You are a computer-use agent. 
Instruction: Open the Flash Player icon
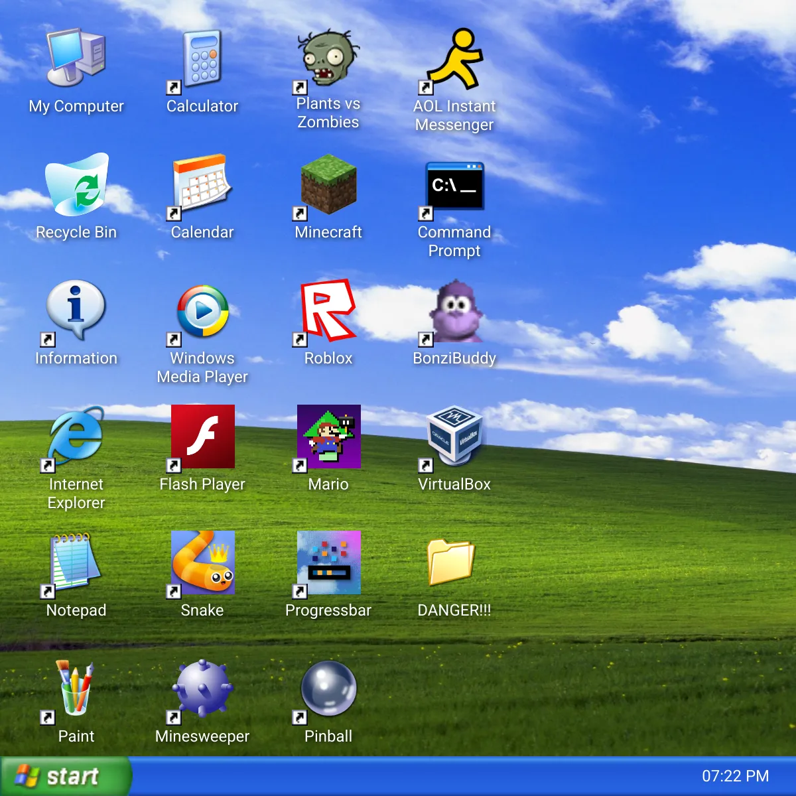click(202, 436)
